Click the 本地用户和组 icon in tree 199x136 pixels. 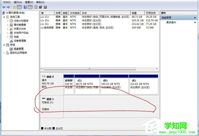click(11, 33)
